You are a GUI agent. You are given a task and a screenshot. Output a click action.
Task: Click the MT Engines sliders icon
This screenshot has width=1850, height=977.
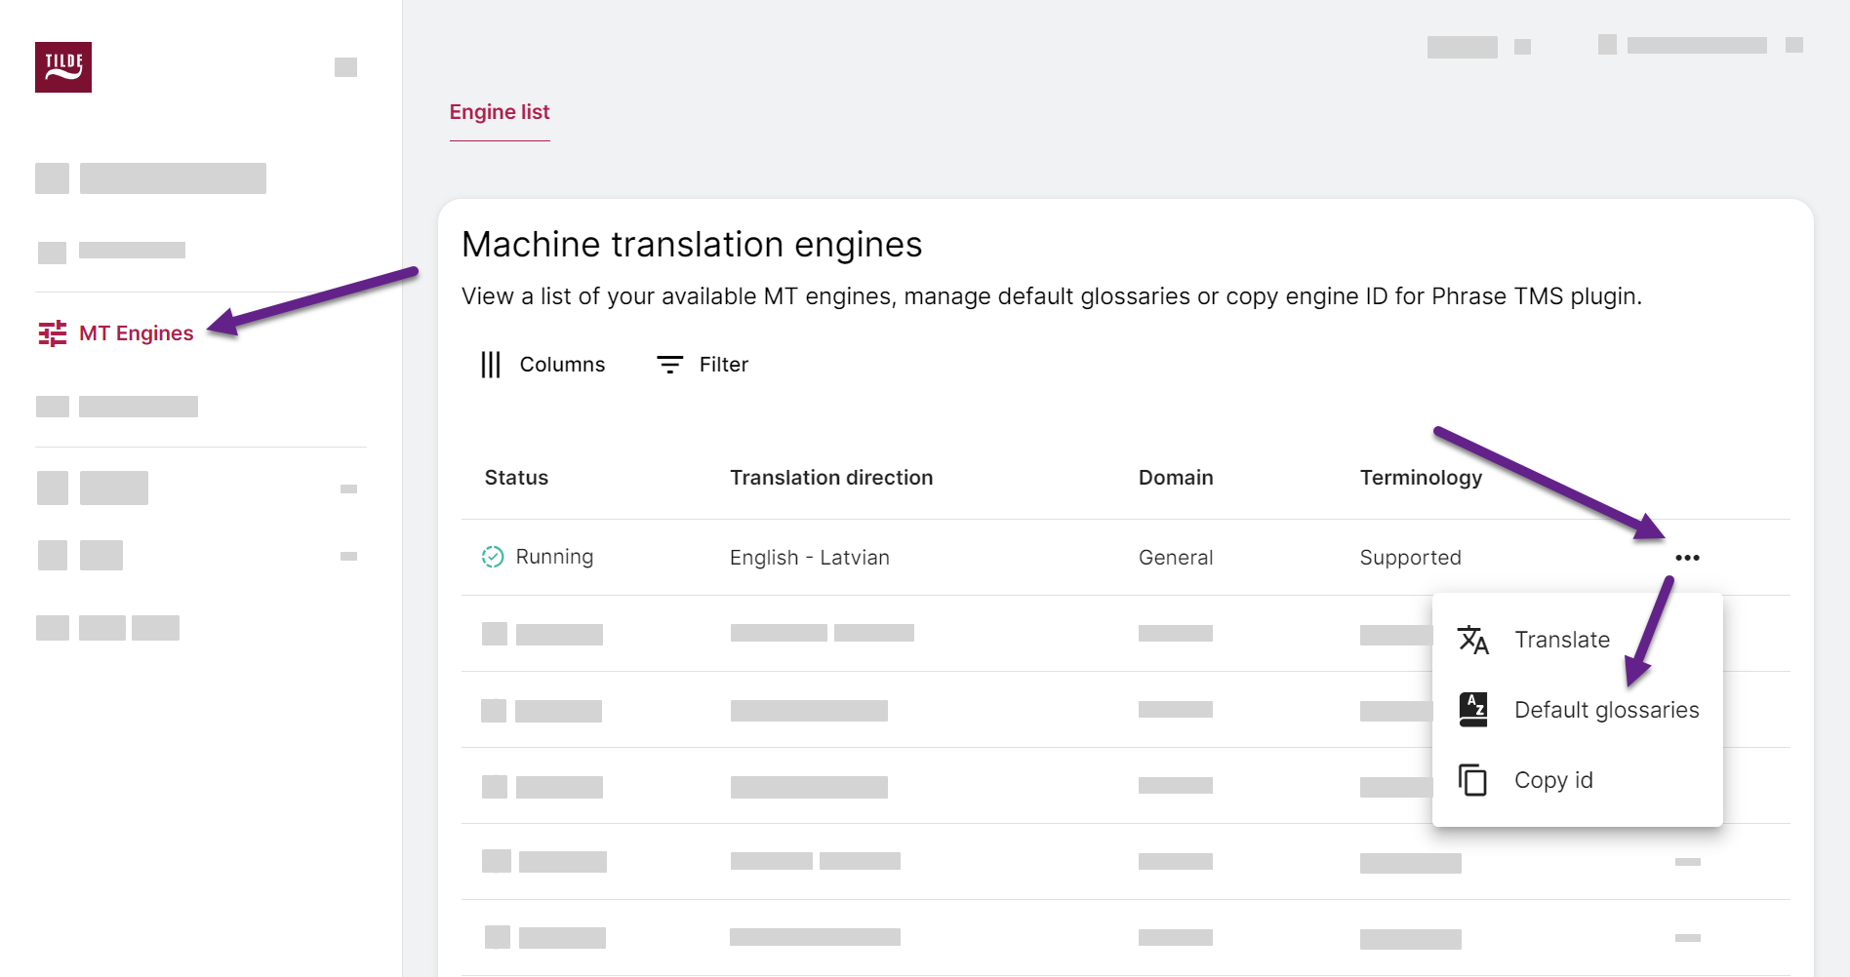pyautogui.click(x=53, y=333)
